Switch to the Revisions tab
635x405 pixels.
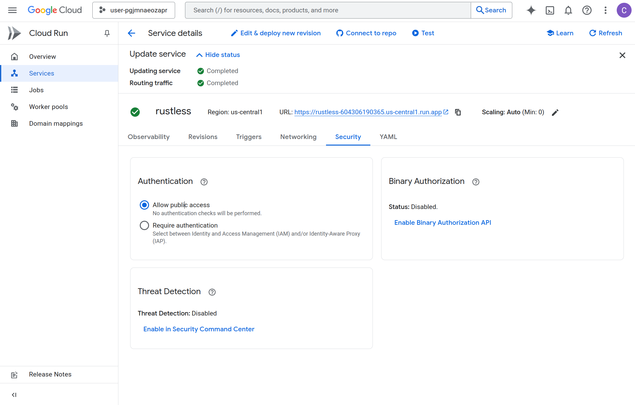point(203,137)
